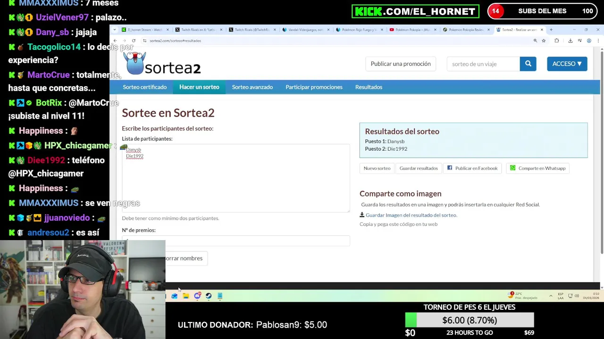Click Comparte en Whatsapp button
Image resolution: width=604 pixels, height=339 pixels.
tap(537, 168)
